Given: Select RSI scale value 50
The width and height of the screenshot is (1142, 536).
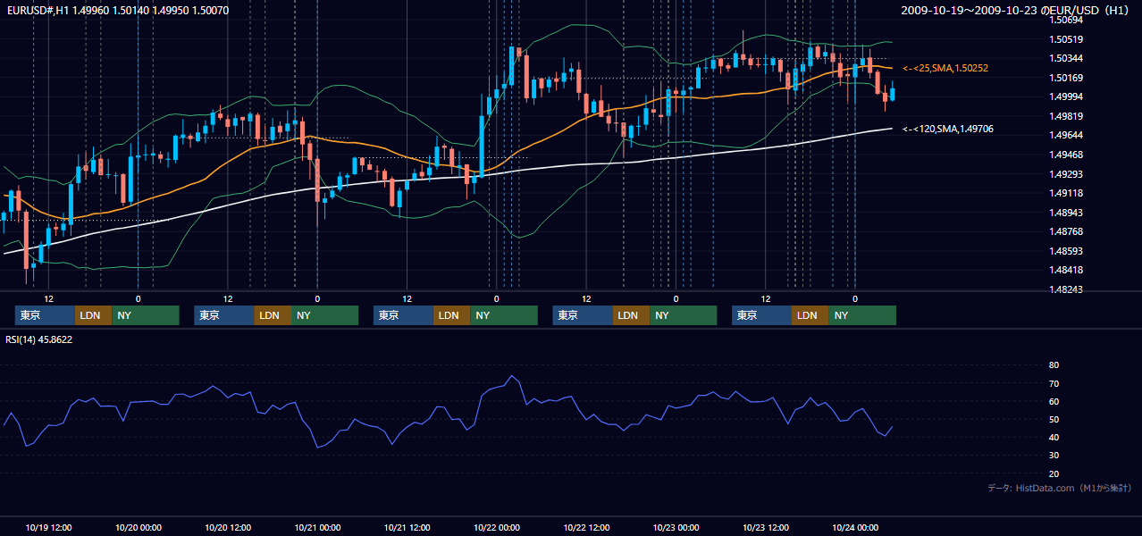Looking at the screenshot, I should [x=1054, y=419].
